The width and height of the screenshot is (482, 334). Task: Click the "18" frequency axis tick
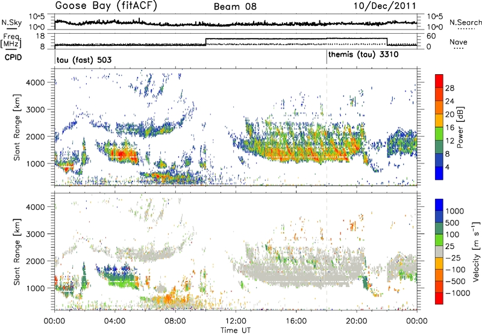coord(40,36)
